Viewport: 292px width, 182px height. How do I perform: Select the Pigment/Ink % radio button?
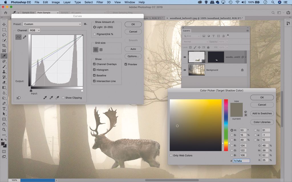[x=95, y=34]
